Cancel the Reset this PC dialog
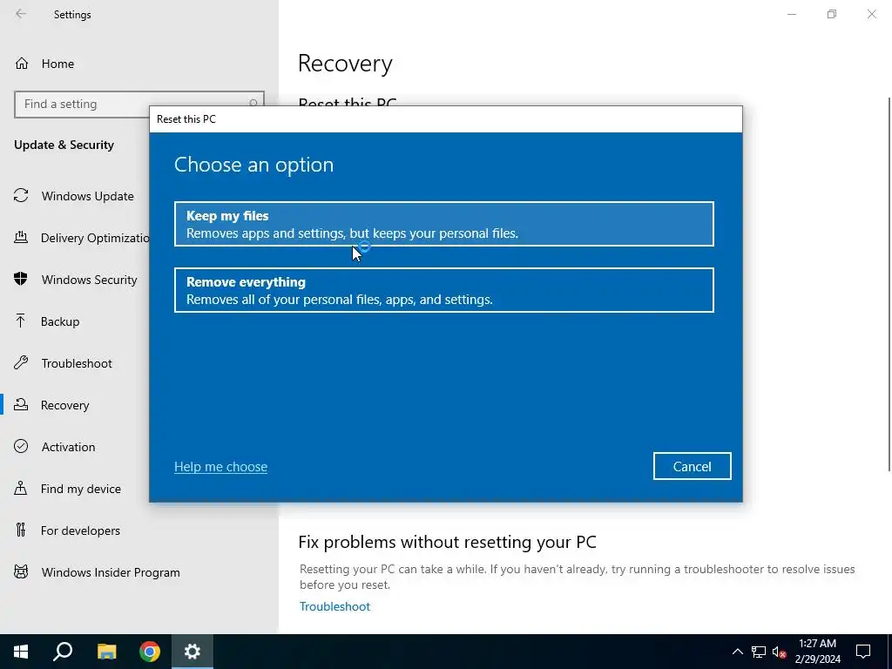Viewport: 892px width, 669px height. (x=692, y=467)
